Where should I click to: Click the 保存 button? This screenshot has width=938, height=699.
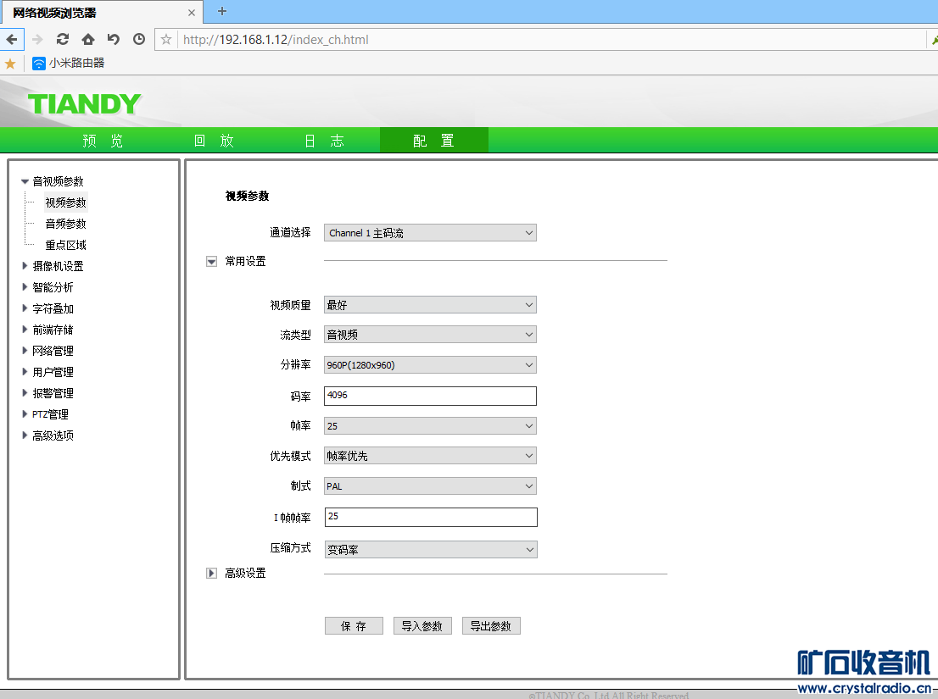point(354,626)
